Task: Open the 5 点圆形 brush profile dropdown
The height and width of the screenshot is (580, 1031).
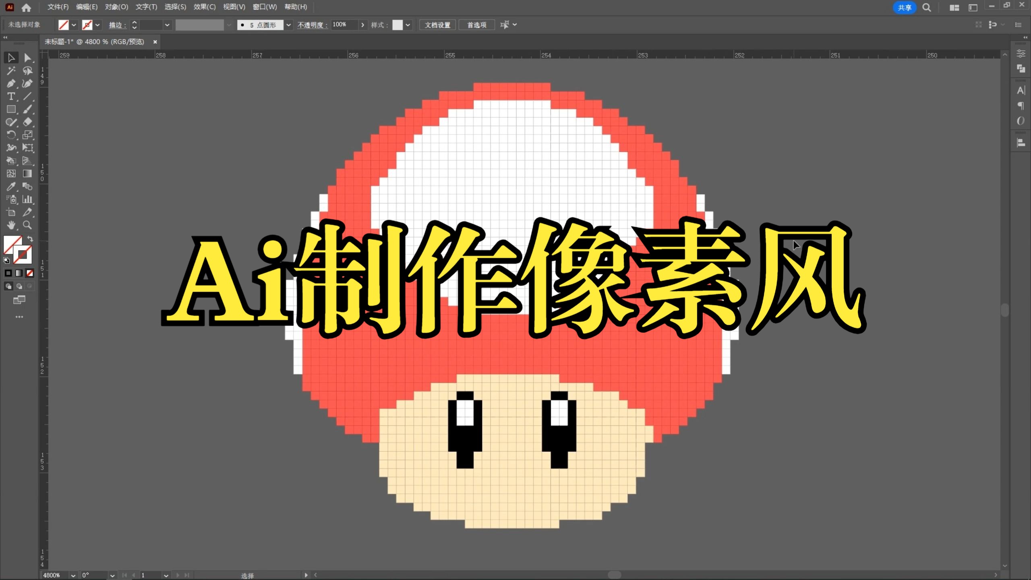Action: [x=288, y=25]
